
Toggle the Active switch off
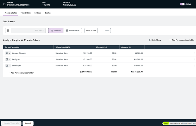pyautogui.click(x=182, y=4)
